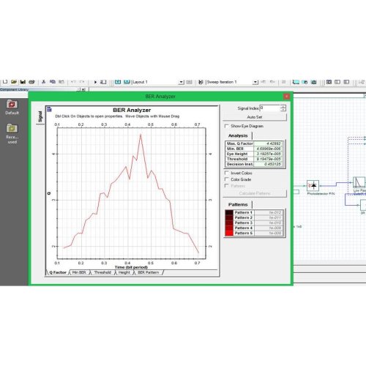Viewport: 366px width, 366px height.
Task: Open the Analysis tab
Action: [x=238, y=135]
